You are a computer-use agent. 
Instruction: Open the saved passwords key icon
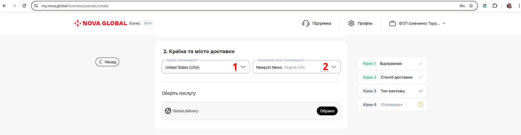pyautogui.click(x=462, y=6)
